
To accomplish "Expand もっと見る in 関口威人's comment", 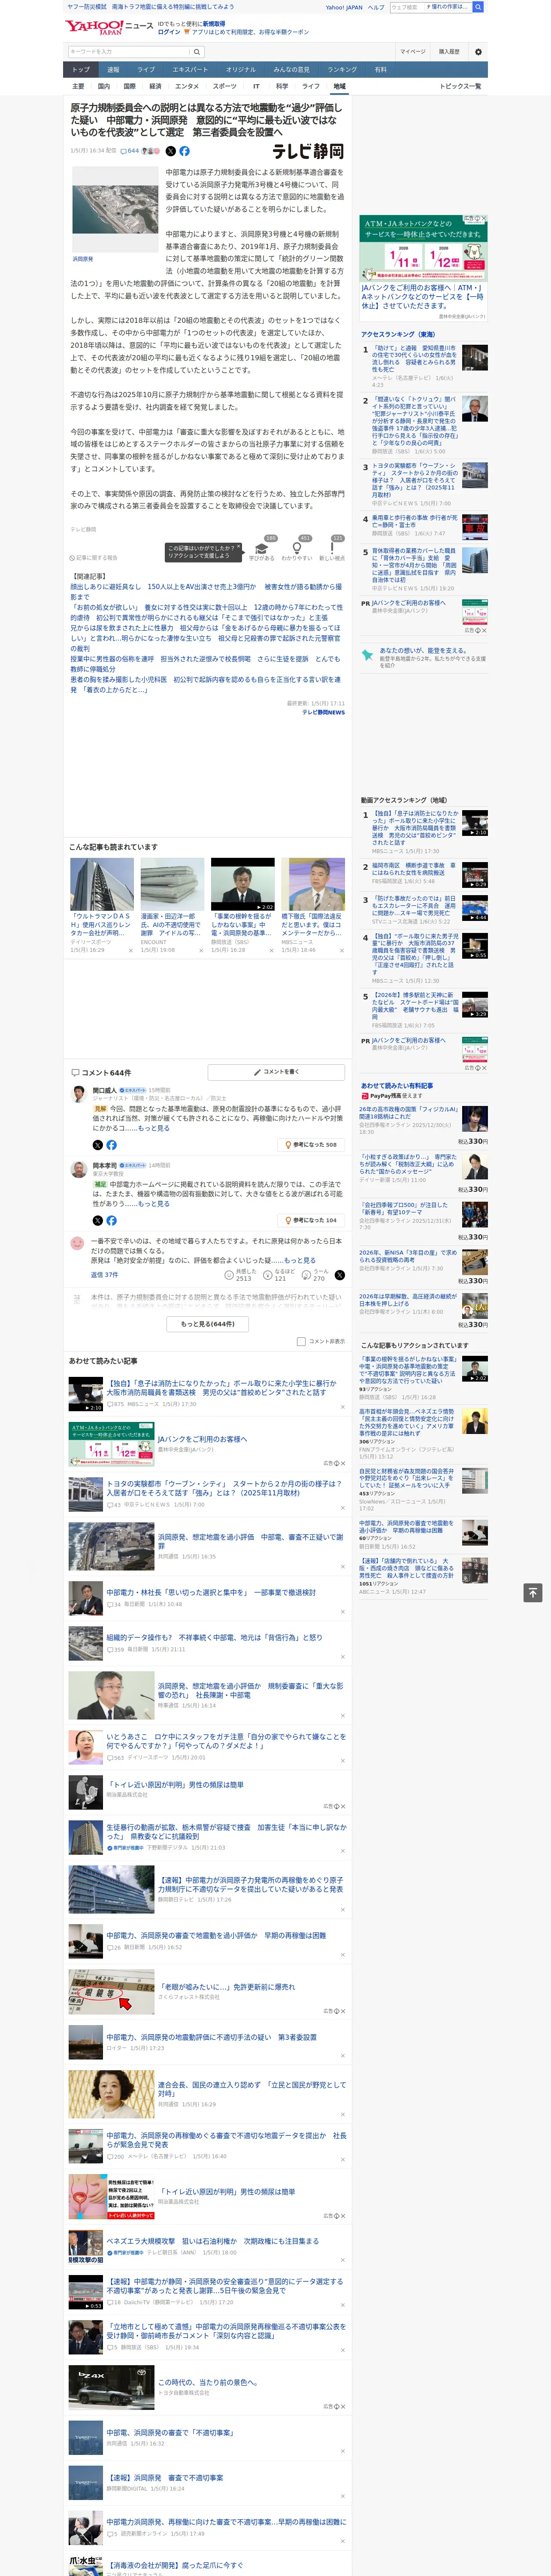I will tap(153, 1128).
